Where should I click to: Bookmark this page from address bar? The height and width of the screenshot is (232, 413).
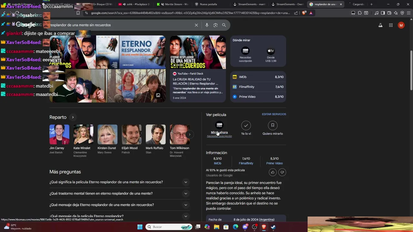click(78, 13)
